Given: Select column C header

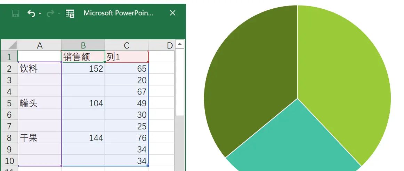Looking at the screenshot, I should pyautogui.click(x=127, y=45).
